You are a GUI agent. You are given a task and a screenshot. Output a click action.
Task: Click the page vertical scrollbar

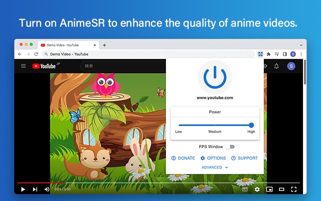point(305,72)
